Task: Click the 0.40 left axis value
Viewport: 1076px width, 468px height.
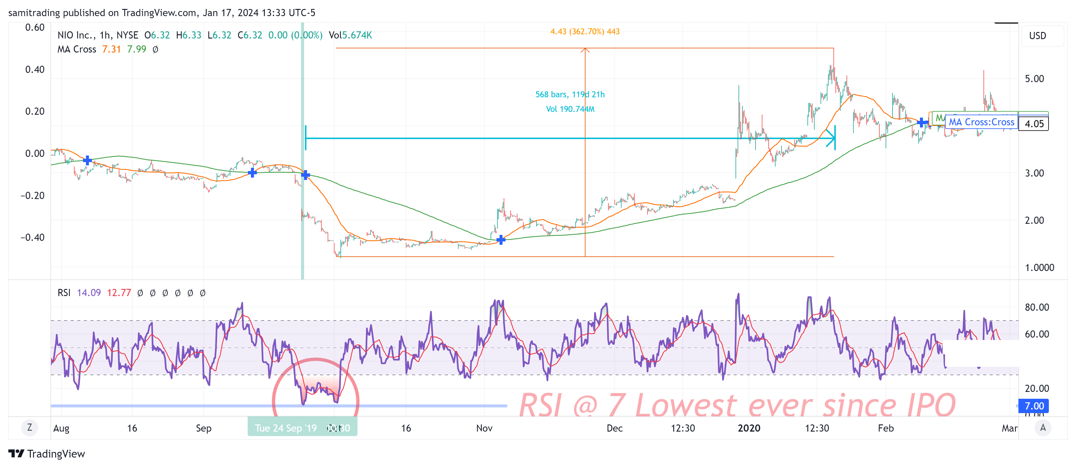Action: click(x=35, y=69)
